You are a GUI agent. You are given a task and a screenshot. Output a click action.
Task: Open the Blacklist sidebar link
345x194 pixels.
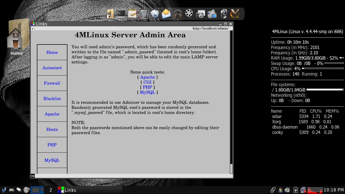coord(52,99)
